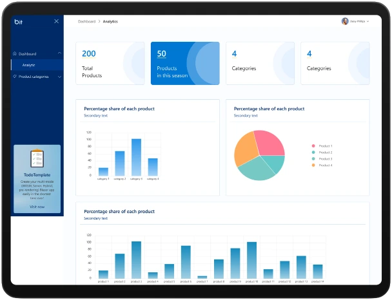The height and width of the screenshot is (300, 392).
Task: Click the Visit now link
Action: point(37,207)
